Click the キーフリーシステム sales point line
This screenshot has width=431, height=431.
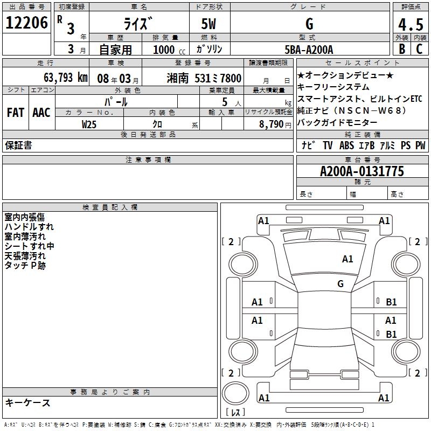tap(333, 87)
